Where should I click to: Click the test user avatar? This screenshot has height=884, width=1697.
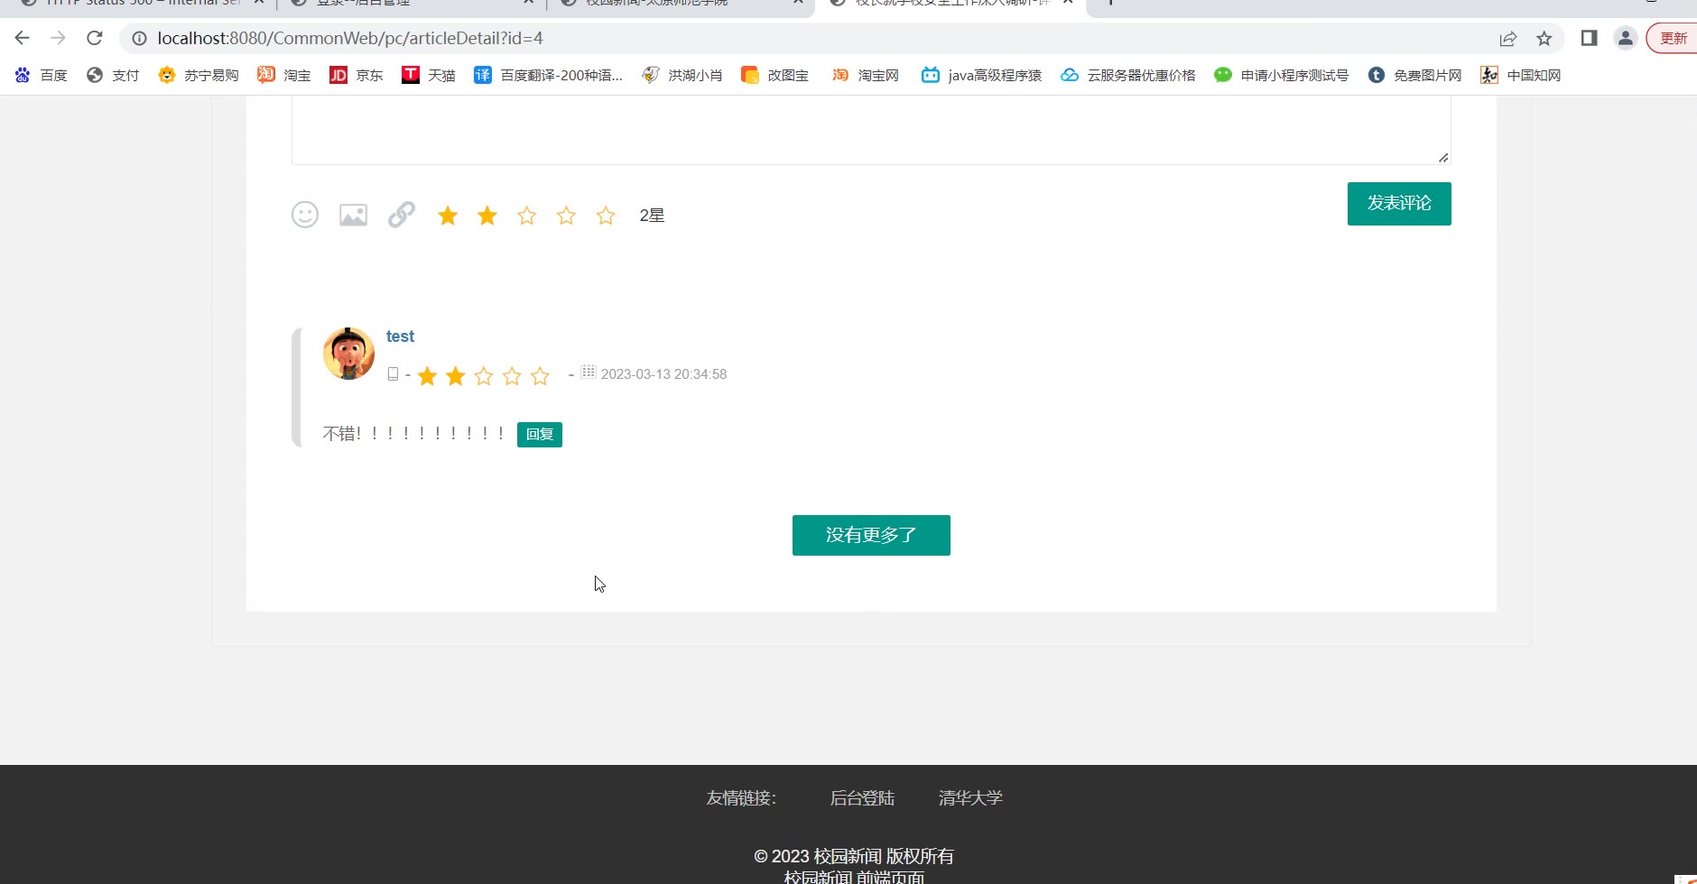click(x=348, y=354)
